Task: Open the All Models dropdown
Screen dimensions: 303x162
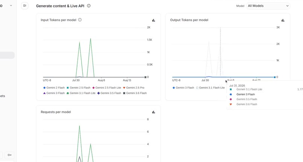Action: click(268, 6)
